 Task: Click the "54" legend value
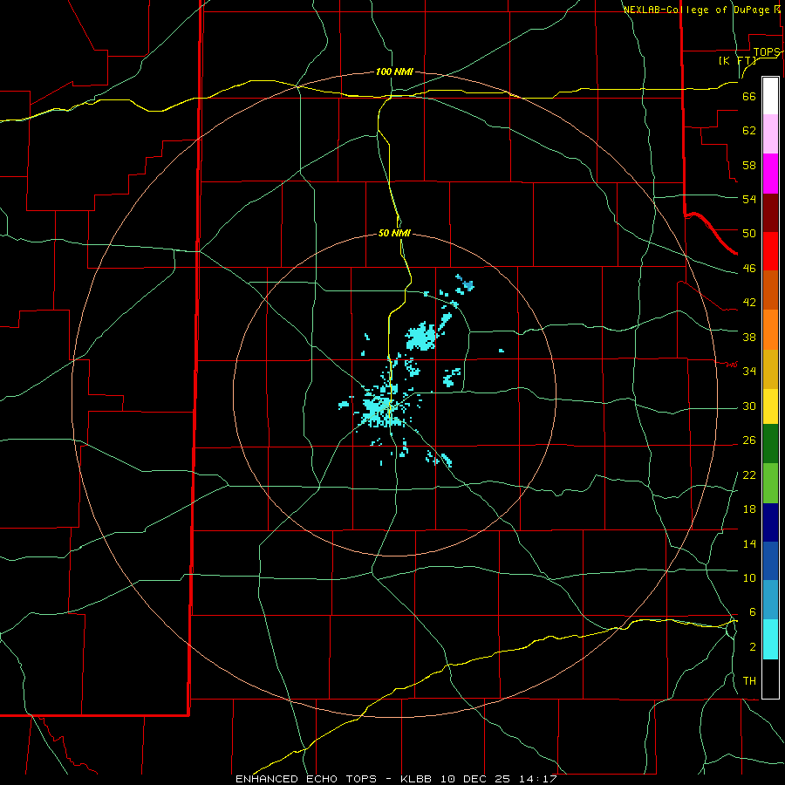pyautogui.click(x=749, y=199)
